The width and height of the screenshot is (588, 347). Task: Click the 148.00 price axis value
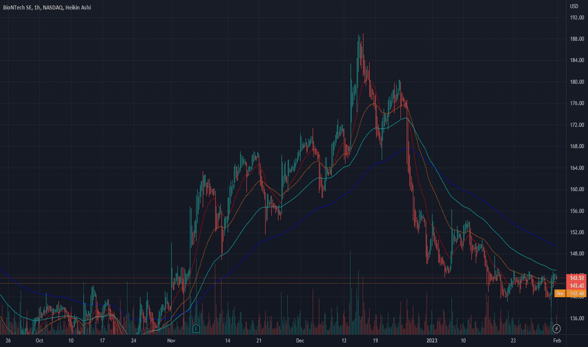pos(577,254)
